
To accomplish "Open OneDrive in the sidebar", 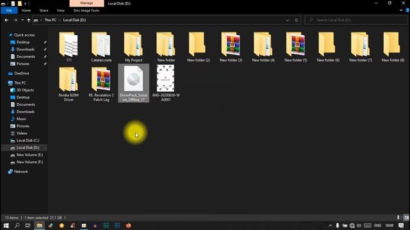I will click(21, 73).
